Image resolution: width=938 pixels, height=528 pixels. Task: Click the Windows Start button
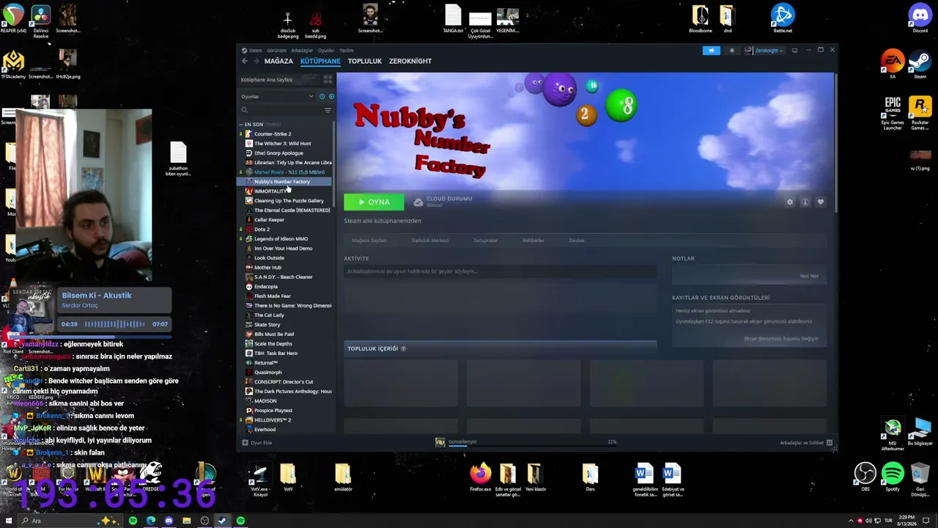click(x=8, y=521)
